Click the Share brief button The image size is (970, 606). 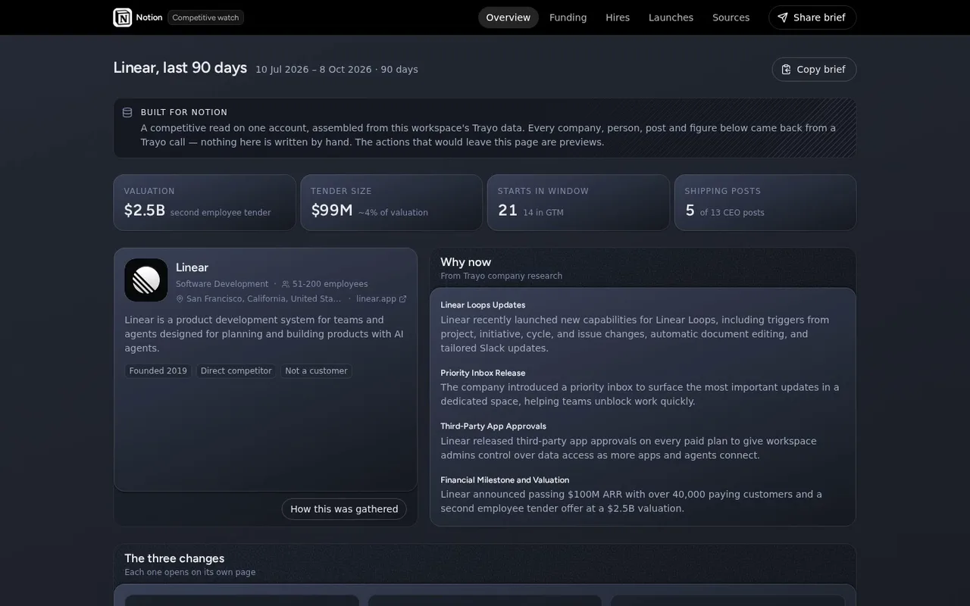pos(812,17)
